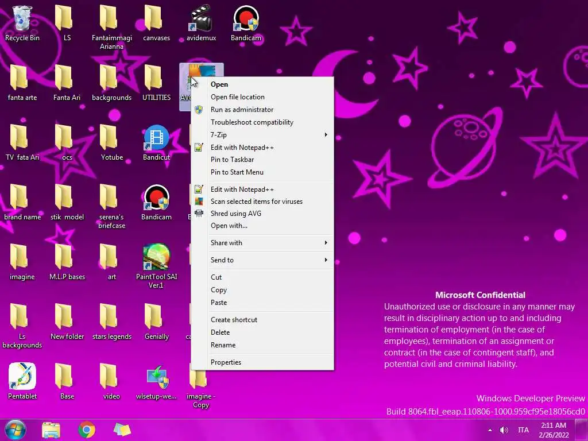
Task: Select the New folder icon
Action: coord(67,322)
